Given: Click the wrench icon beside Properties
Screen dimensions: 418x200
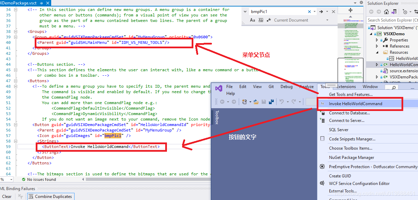Looking at the screenshot, I should (386, 40).
